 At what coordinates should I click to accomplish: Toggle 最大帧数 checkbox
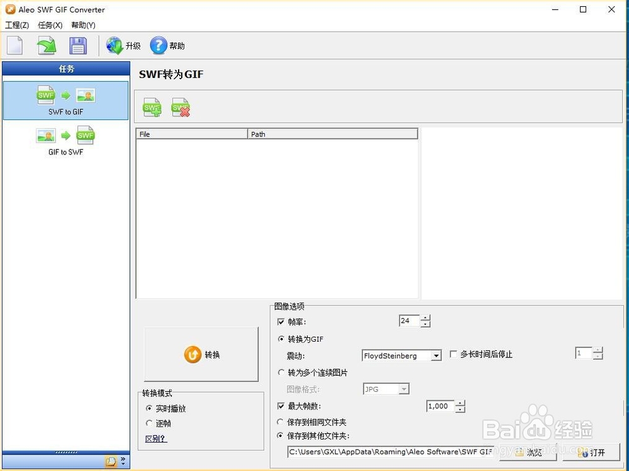281,406
